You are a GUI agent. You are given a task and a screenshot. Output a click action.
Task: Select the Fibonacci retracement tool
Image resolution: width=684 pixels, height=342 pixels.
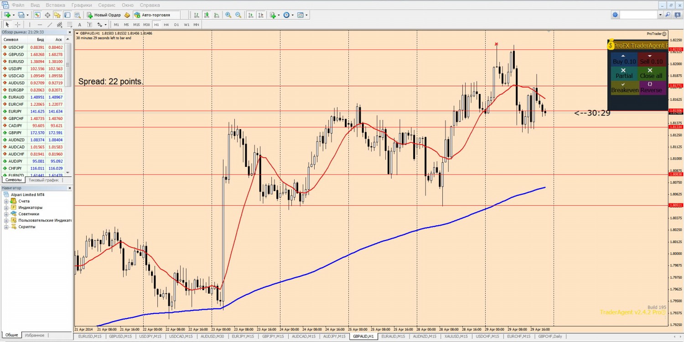point(69,25)
